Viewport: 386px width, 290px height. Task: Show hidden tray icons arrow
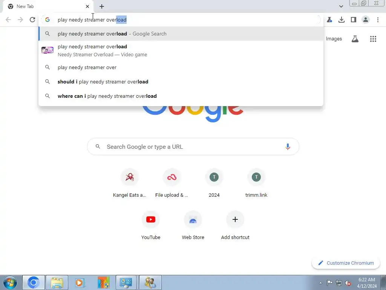tap(320, 283)
